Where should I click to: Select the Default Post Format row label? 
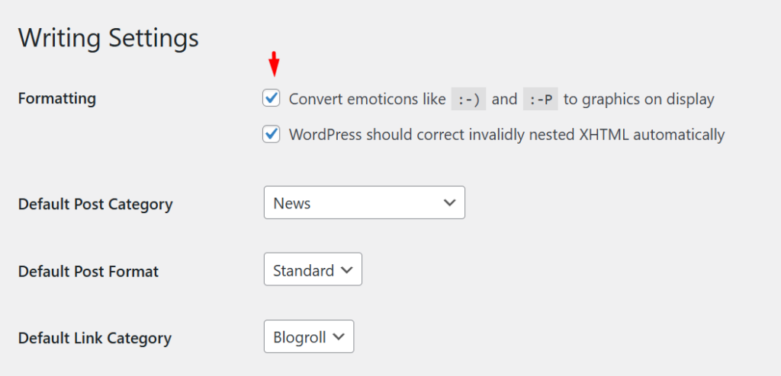[x=88, y=271]
